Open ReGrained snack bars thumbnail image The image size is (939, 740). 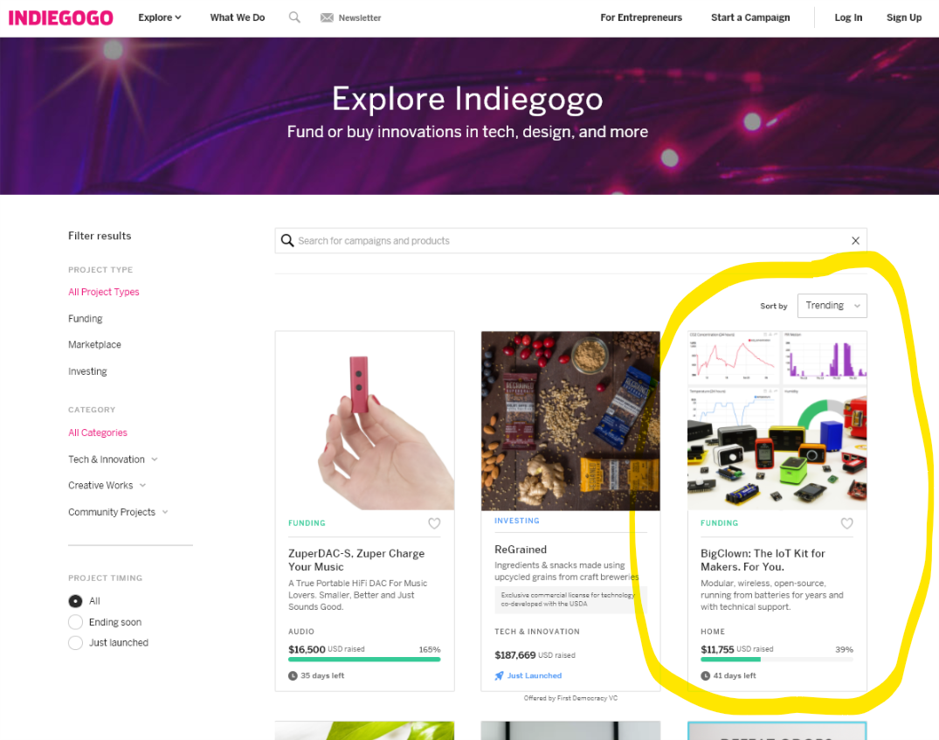(570, 420)
